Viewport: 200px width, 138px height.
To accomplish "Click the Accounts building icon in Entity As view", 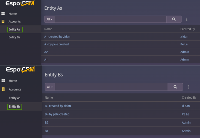I will (3, 21).
